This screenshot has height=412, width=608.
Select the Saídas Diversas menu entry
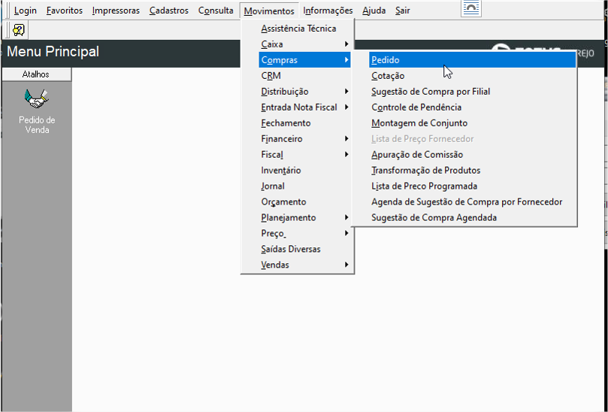tap(298, 249)
